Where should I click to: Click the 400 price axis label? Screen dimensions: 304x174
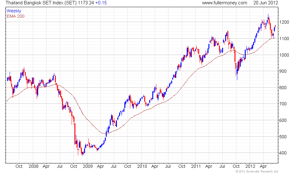(x=283, y=153)
